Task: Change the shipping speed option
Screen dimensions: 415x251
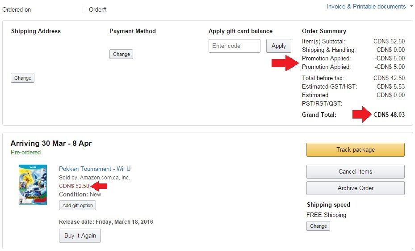Action: click(x=318, y=226)
